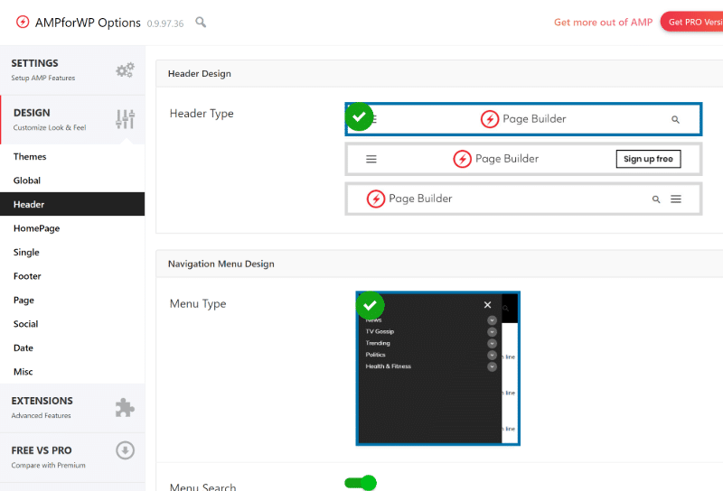Click the Get PRO Version button
This screenshot has height=491, width=723.
(691, 22)
